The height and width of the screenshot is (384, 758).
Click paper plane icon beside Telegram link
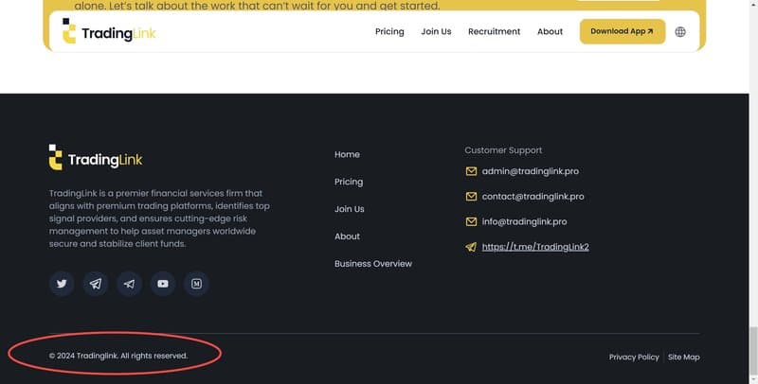[x=471, y=247]
